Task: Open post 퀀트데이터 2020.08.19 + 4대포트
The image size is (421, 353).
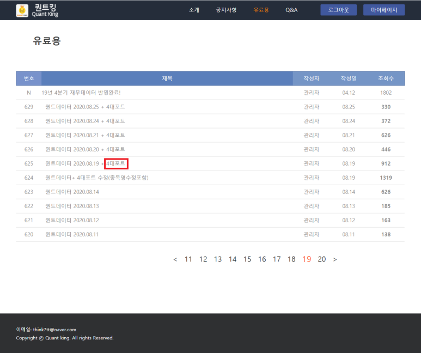Action: point(85,163)
